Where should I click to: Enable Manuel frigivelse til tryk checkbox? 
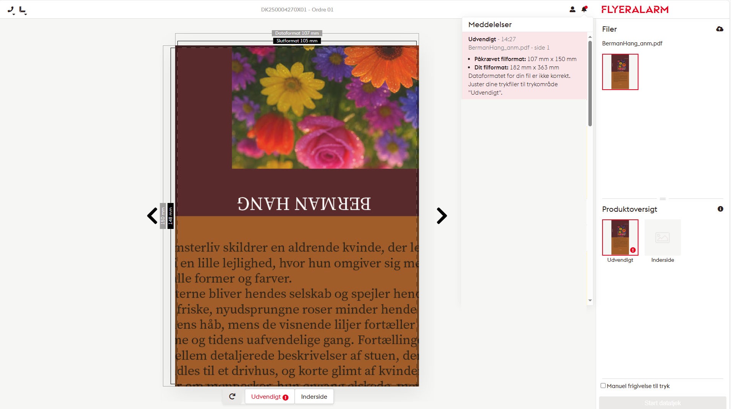(x=603, y=386)
